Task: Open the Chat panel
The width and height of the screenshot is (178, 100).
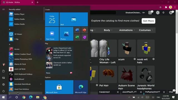Action: pos(171,92)
